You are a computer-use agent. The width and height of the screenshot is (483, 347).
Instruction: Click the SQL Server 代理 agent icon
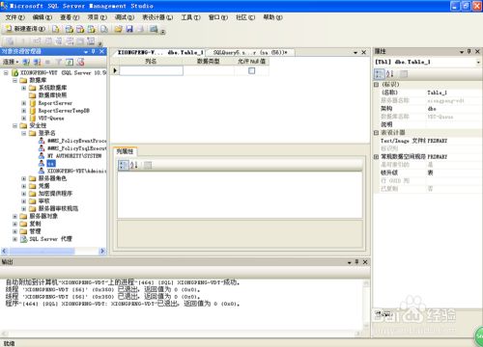[23, 239]
